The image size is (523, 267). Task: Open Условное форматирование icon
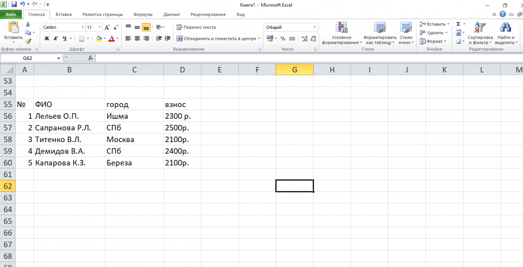click(x=342, y=33)
